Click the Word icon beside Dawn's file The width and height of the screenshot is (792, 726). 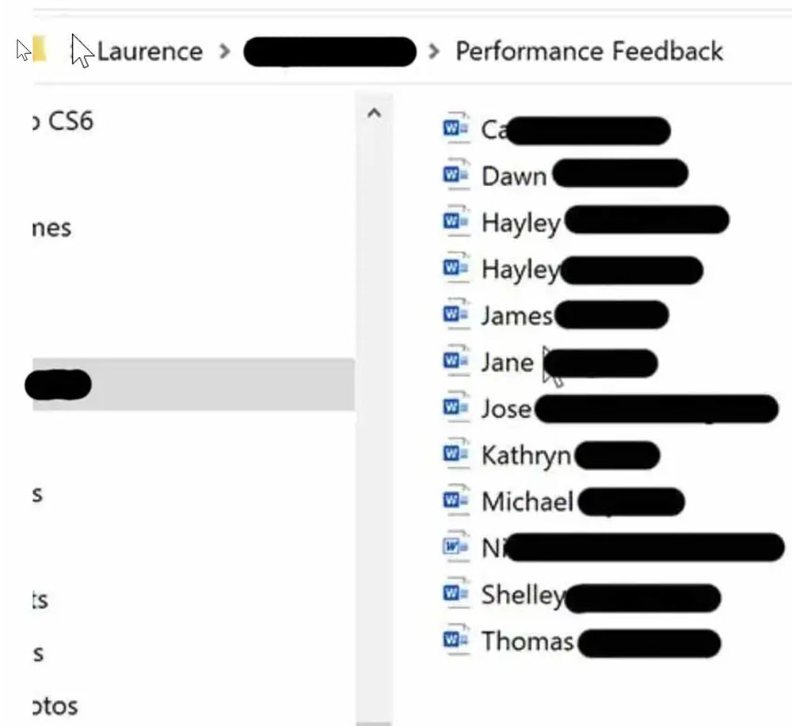pos(455,174)
